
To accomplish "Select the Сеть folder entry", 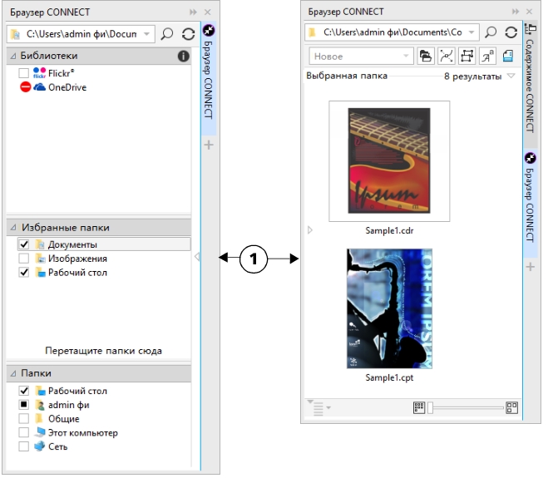I will pos(57,446).
